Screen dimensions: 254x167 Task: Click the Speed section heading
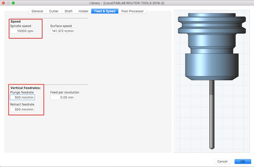16,21
